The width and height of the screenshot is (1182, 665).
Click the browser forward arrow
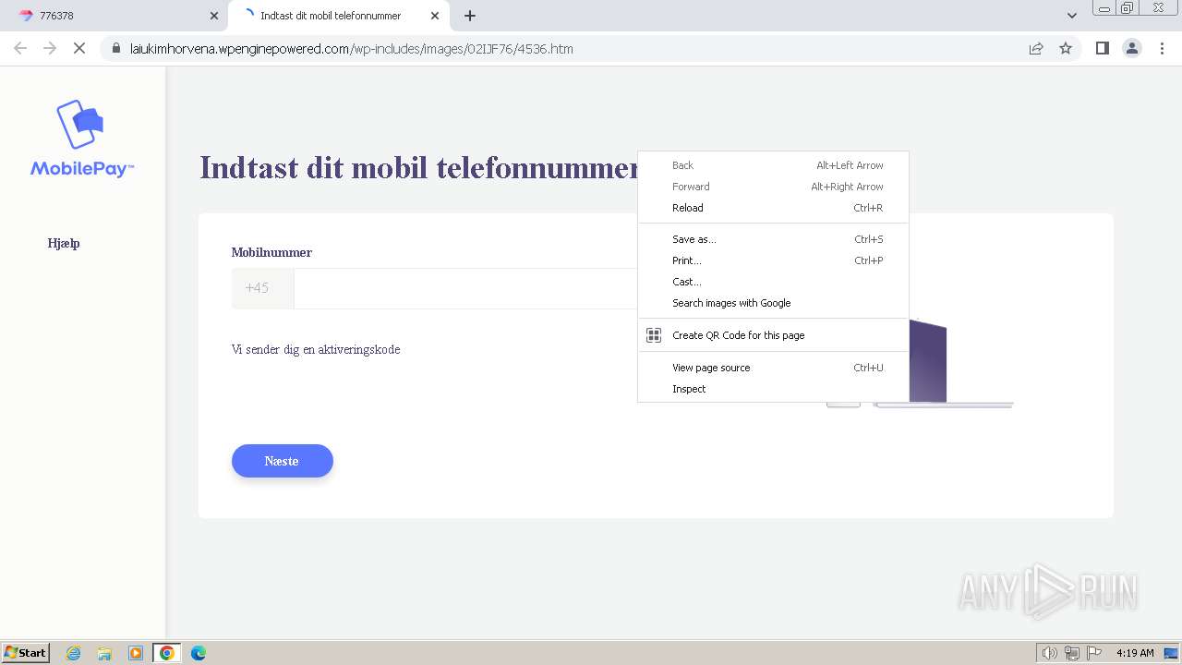[x=50, y=48]
